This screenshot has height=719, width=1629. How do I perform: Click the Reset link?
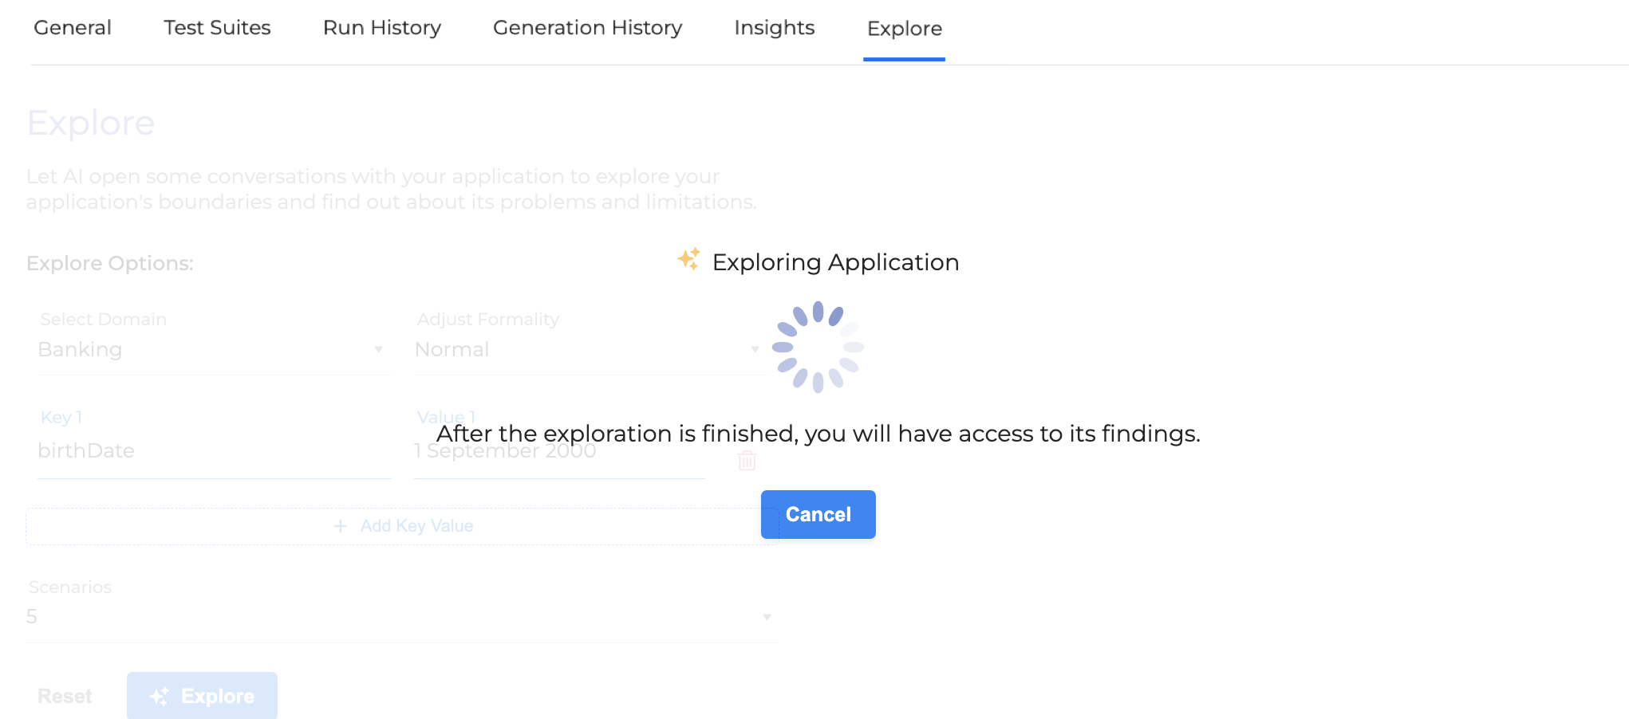click(x=65, y=695)
